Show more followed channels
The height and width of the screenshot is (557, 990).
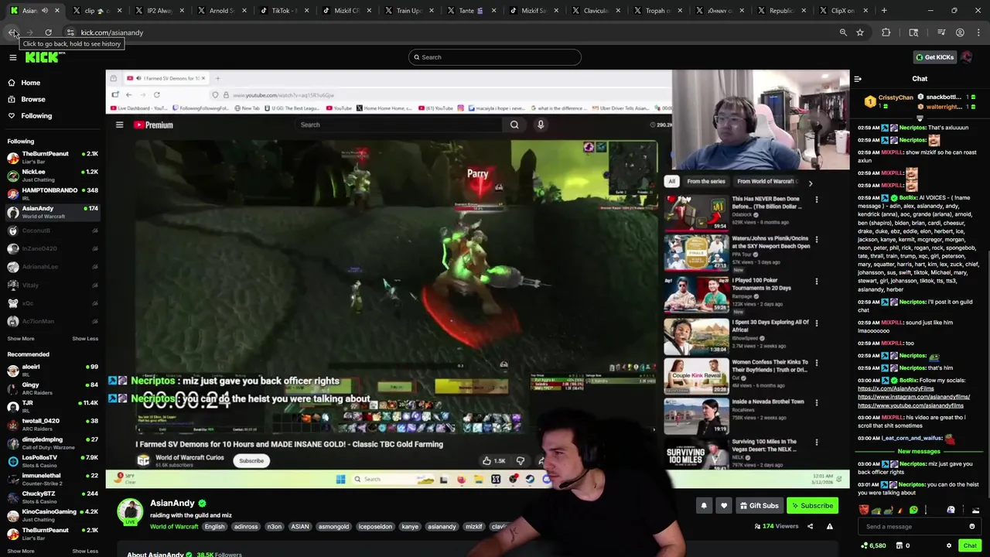tap(21, 339)
